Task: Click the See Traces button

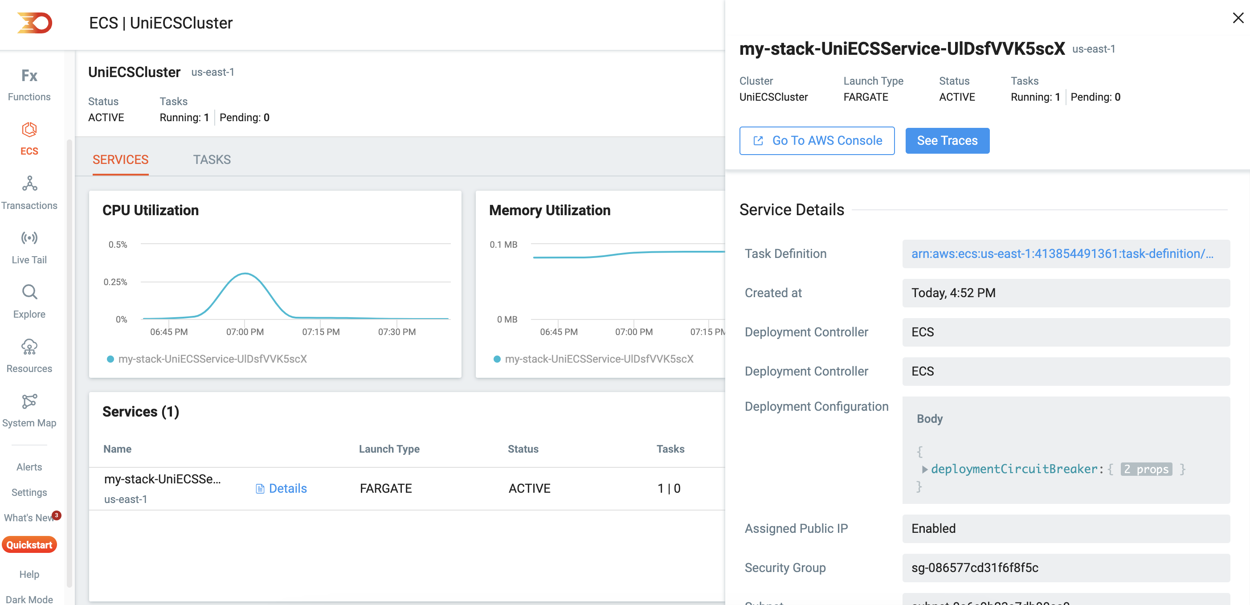Action: tap(947, 141)
